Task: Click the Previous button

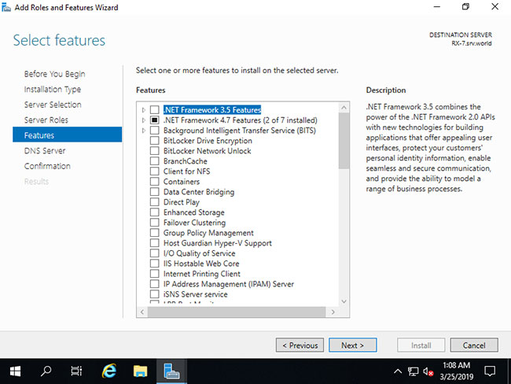Action: pos(300,345)
